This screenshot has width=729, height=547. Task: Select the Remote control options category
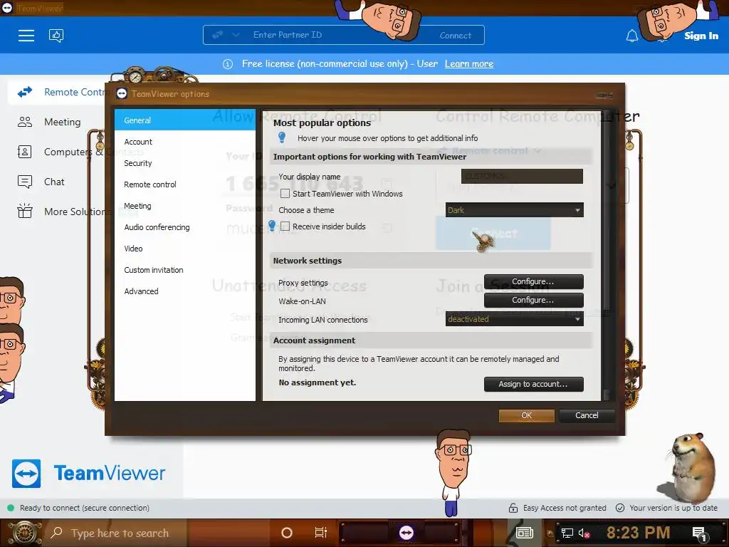[x=185, y=184]
